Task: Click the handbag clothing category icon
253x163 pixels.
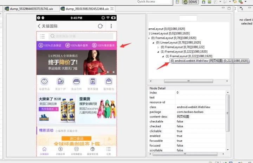Action: [x=109, y=81]
